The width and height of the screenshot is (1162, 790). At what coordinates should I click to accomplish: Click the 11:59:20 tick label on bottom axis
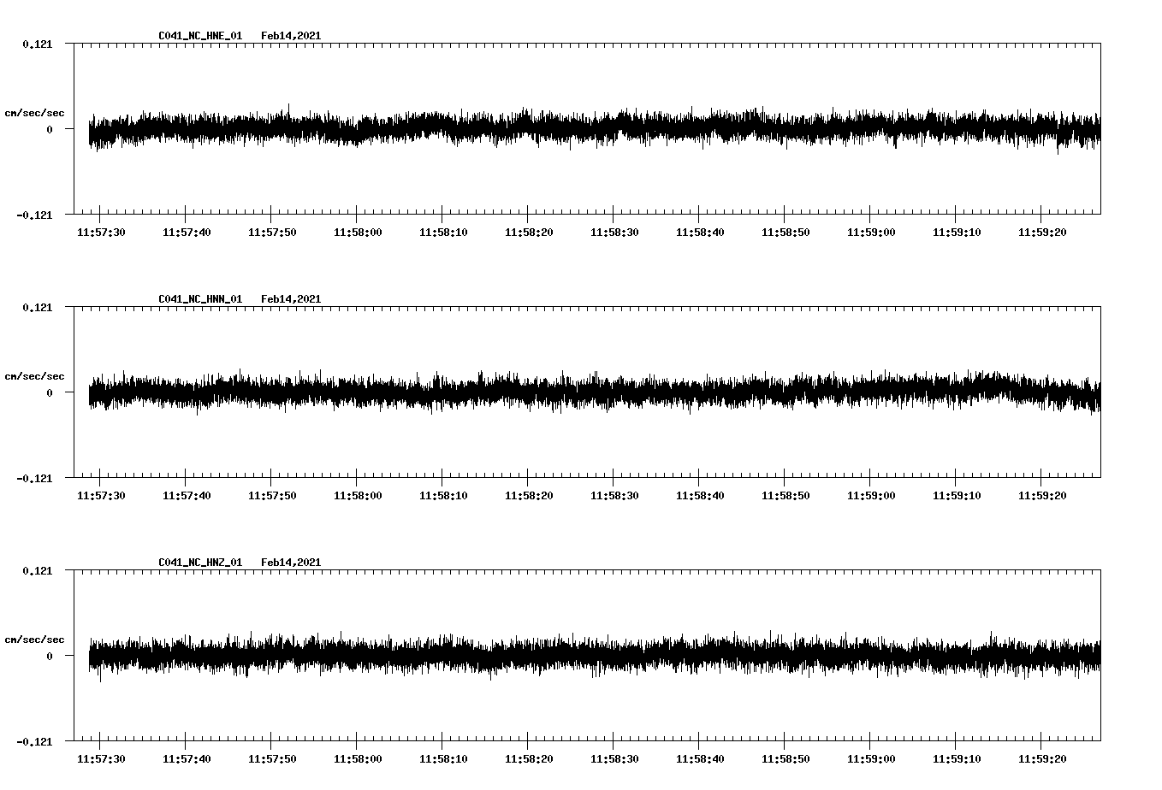pyautogui.click(x=1044, y=757)
